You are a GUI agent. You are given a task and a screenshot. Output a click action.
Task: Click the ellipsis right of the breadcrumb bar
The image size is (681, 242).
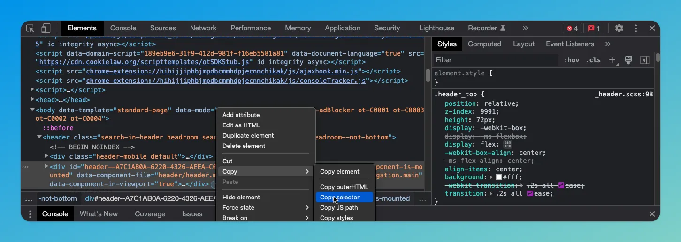coord(423,200)
